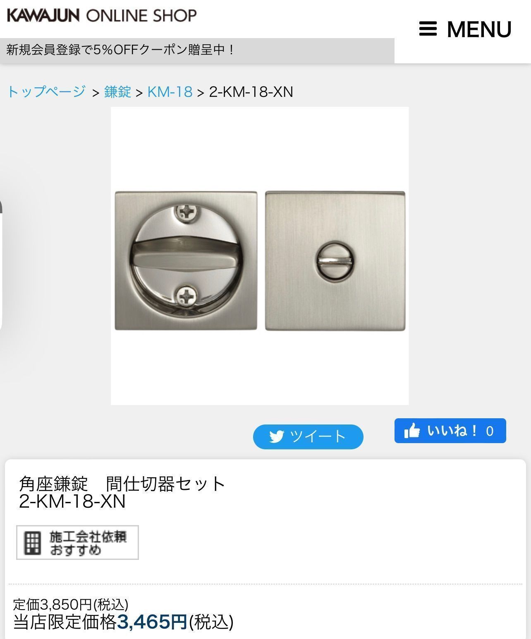The width and height of the screenshot is (531, 639).
Task: Click the 2-KM-18-XN breadcrumb text
Action: tap(251, 92)
